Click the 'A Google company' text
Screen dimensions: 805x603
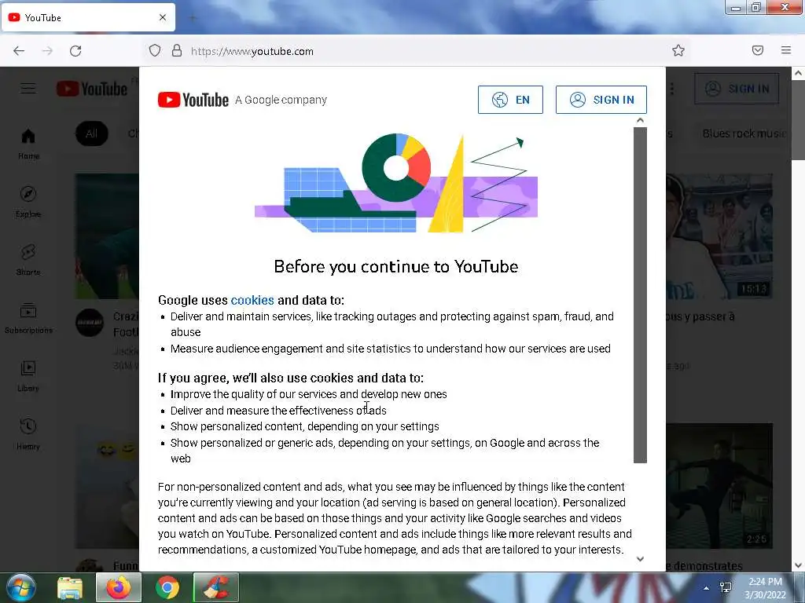[x=281, y=100]
